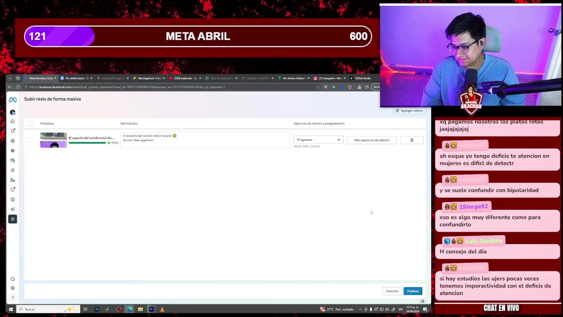The height and width of the screenshot is (317, 563).
Task: Open Task View on the taskbar
Action: point(85,309)
